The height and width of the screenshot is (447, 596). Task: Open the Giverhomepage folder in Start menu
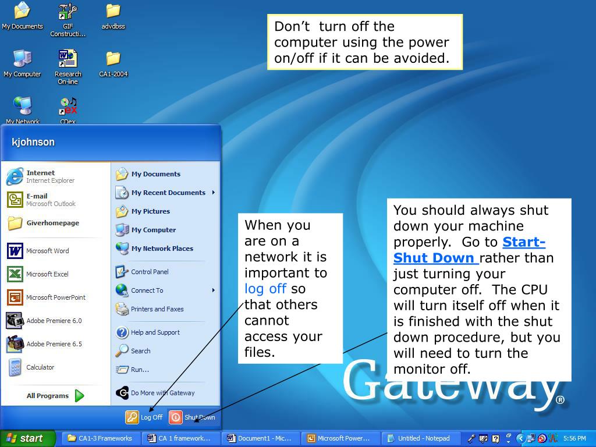tap(43, 223)
